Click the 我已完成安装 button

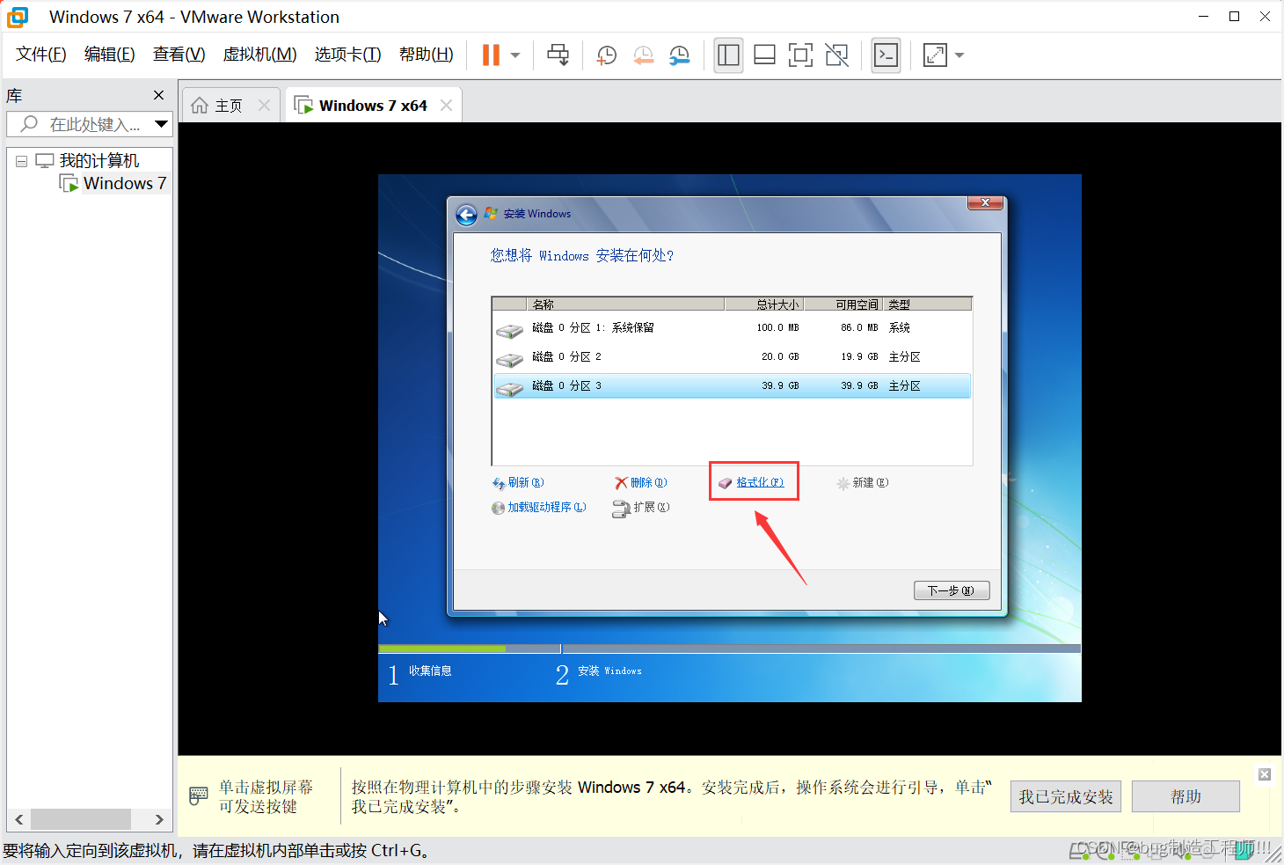pyautogui.click(x=1066, y=796)
